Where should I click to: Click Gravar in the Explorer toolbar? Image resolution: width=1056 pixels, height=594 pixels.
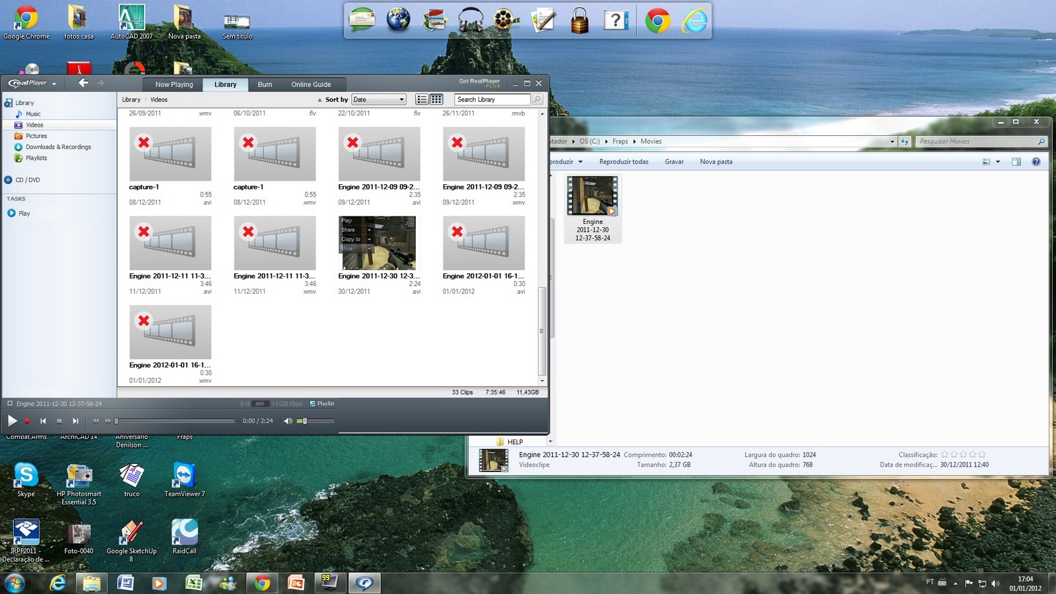point(674,162)
